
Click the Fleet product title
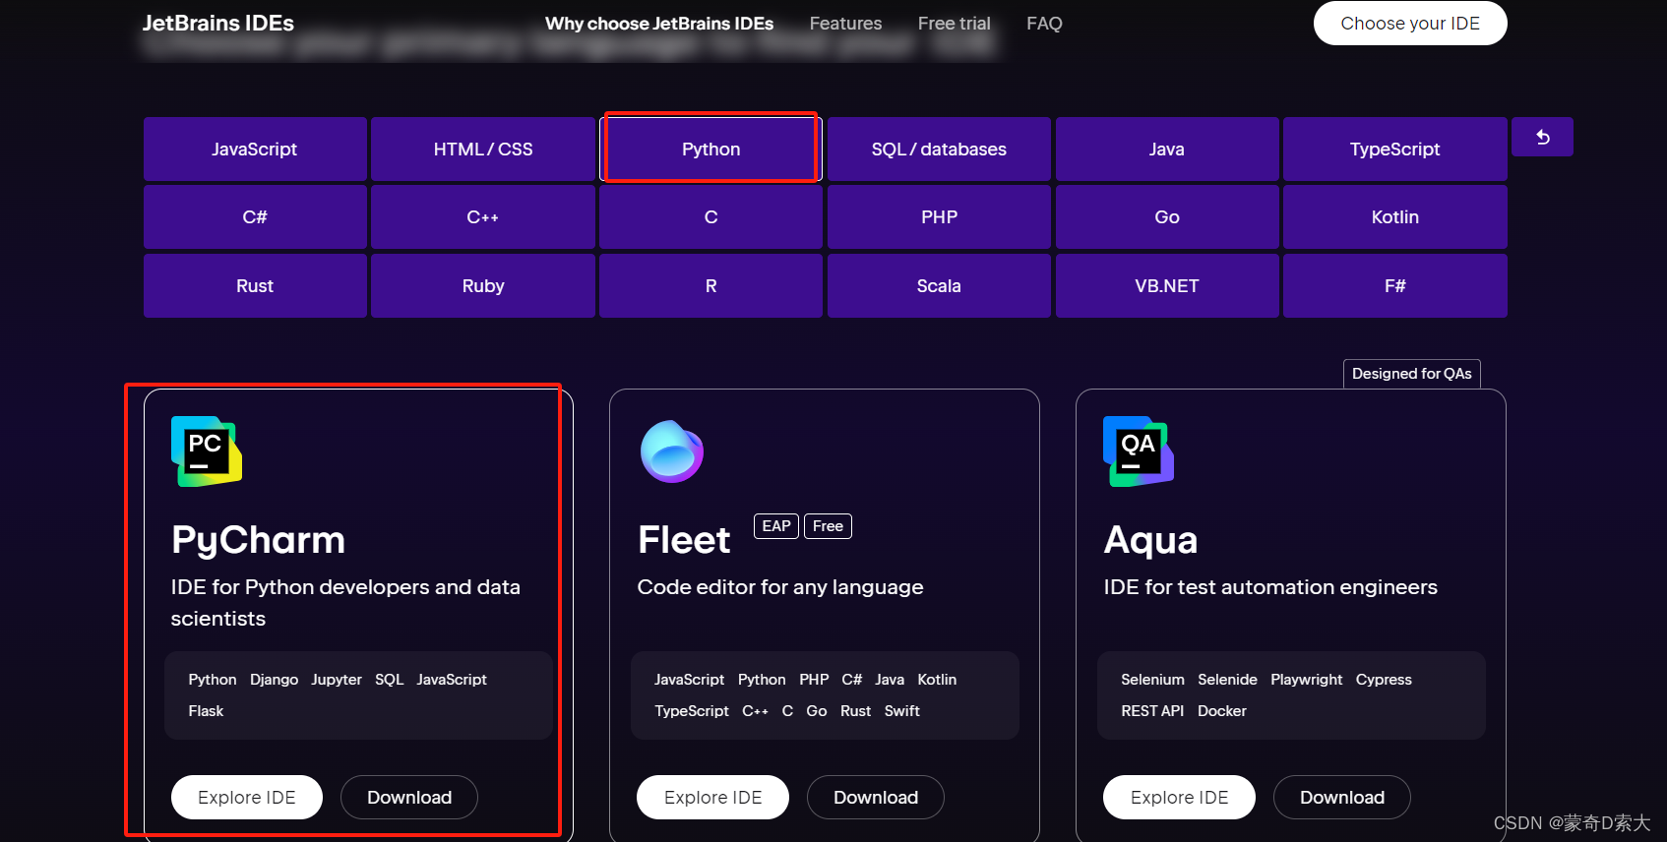[684, 540]
